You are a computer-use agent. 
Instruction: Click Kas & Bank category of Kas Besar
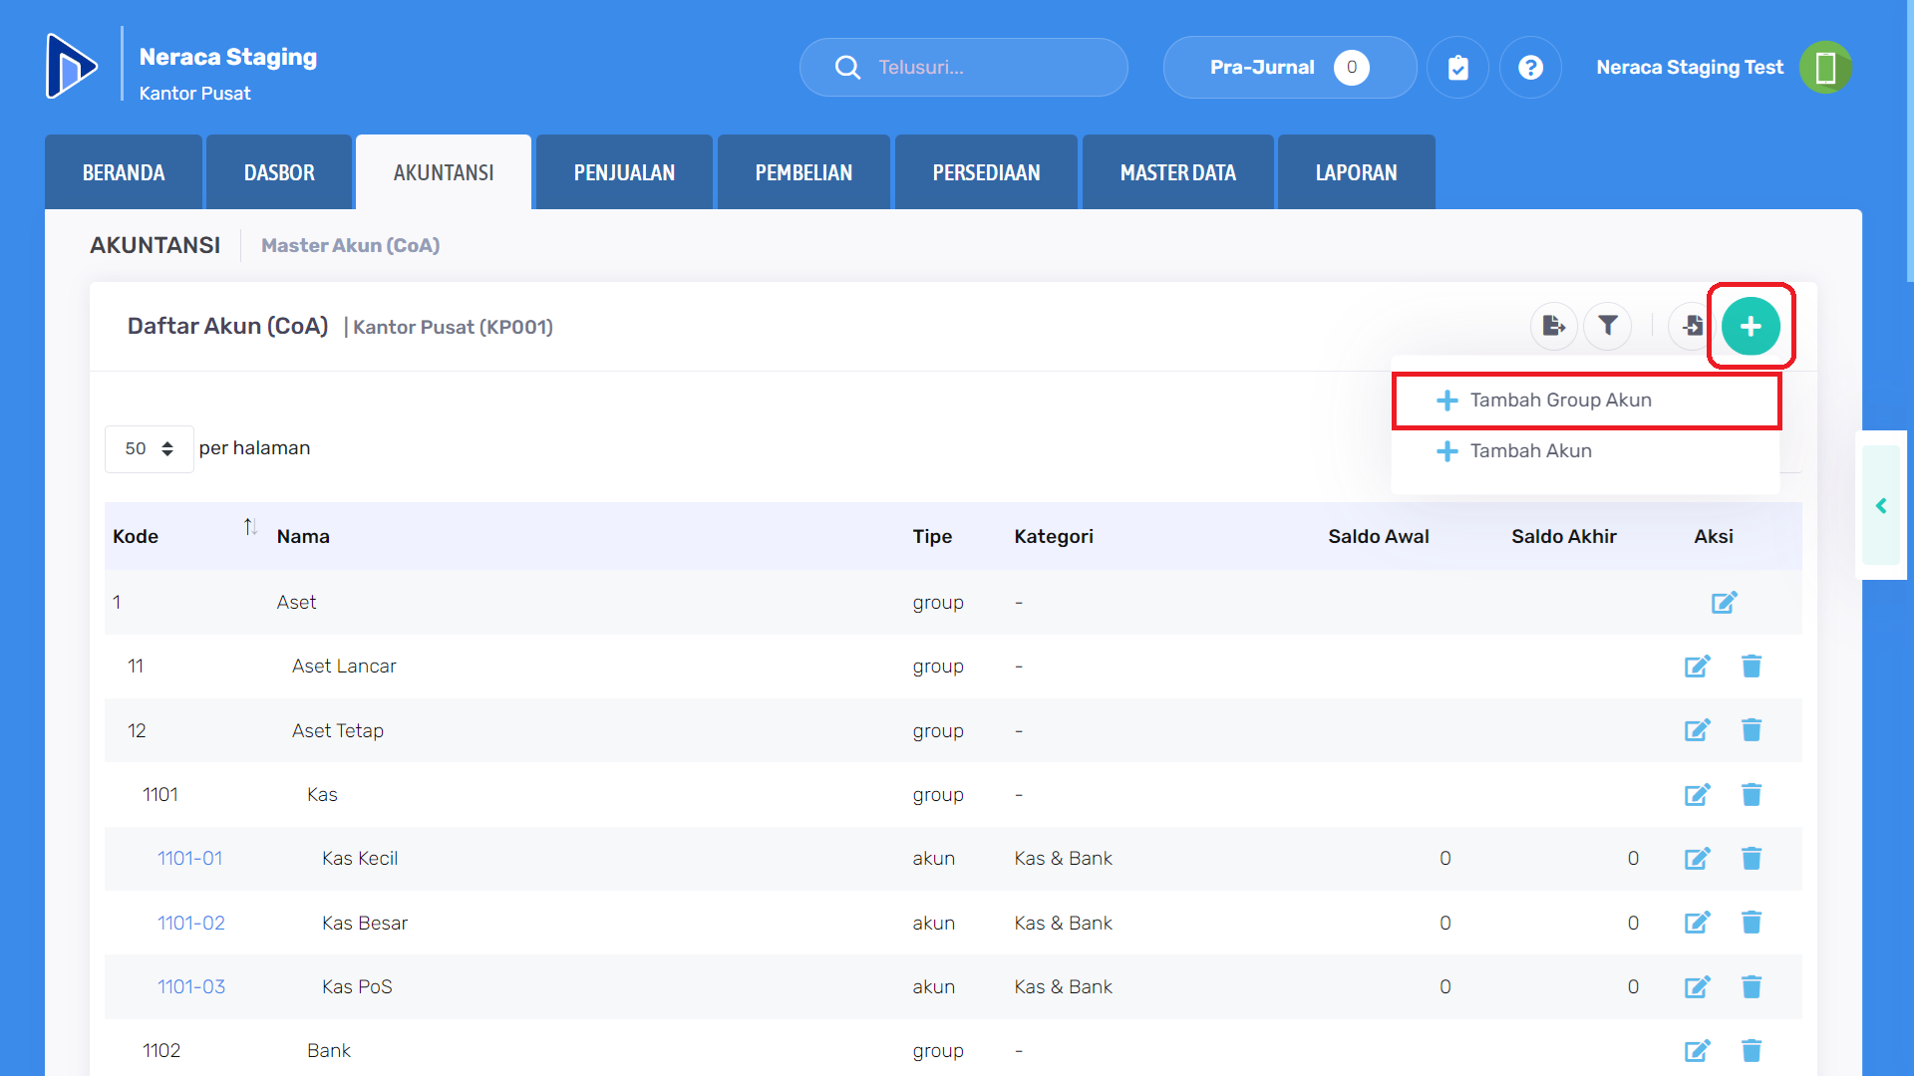pos(1064,923)
